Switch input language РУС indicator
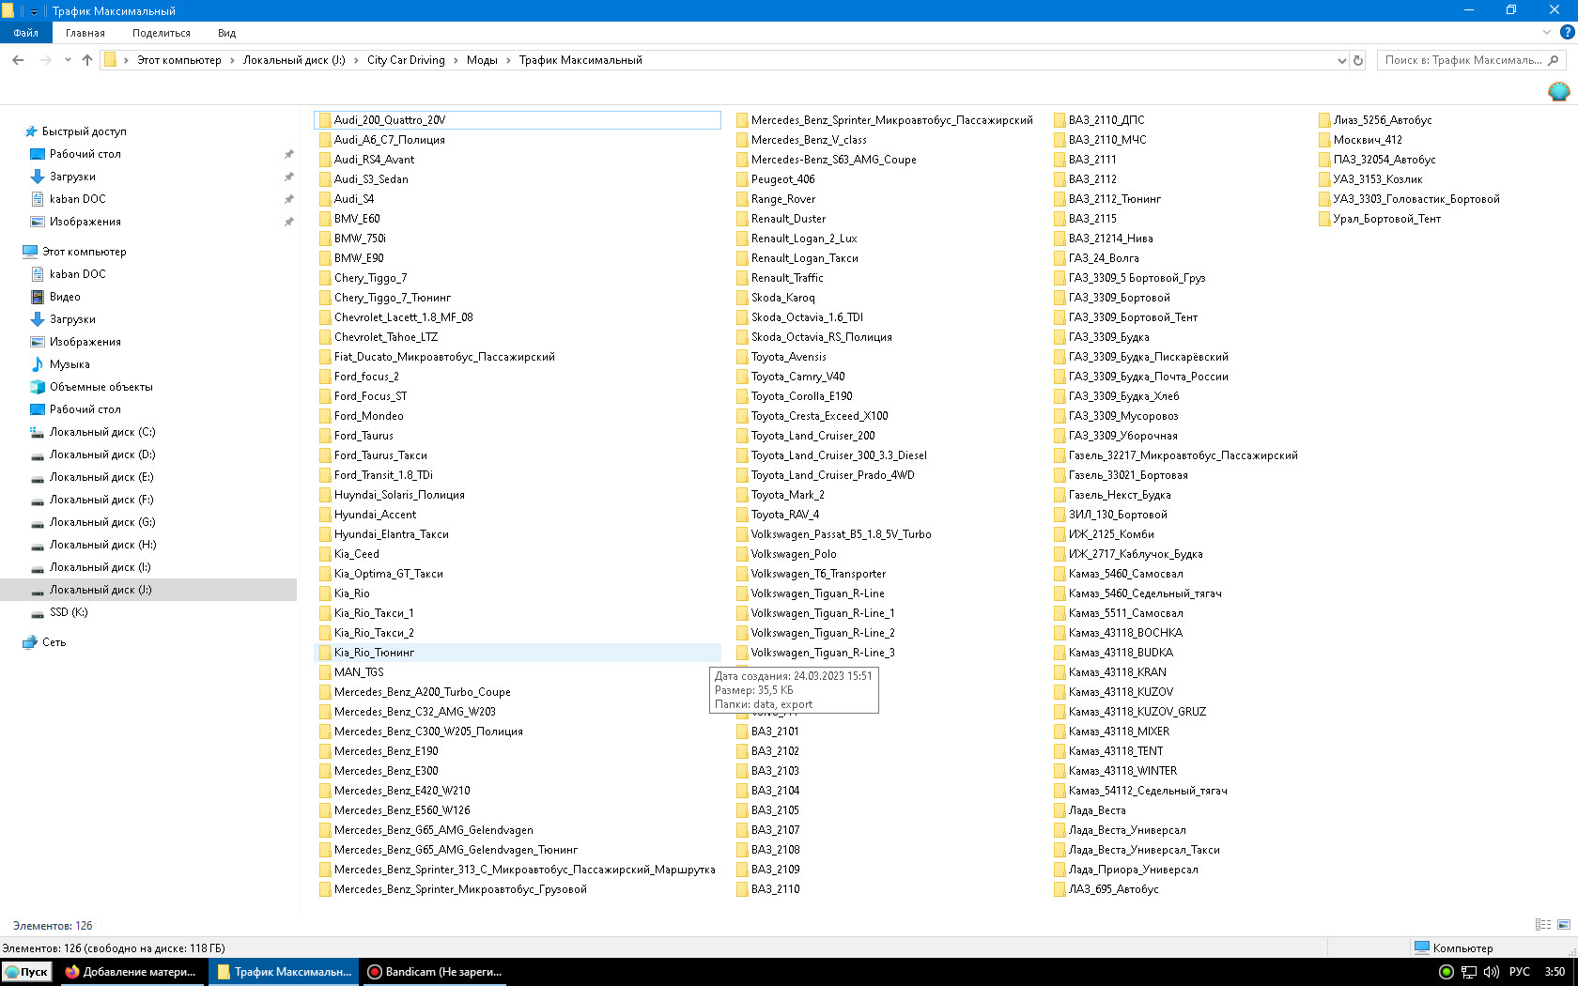 pos(1520,972)
